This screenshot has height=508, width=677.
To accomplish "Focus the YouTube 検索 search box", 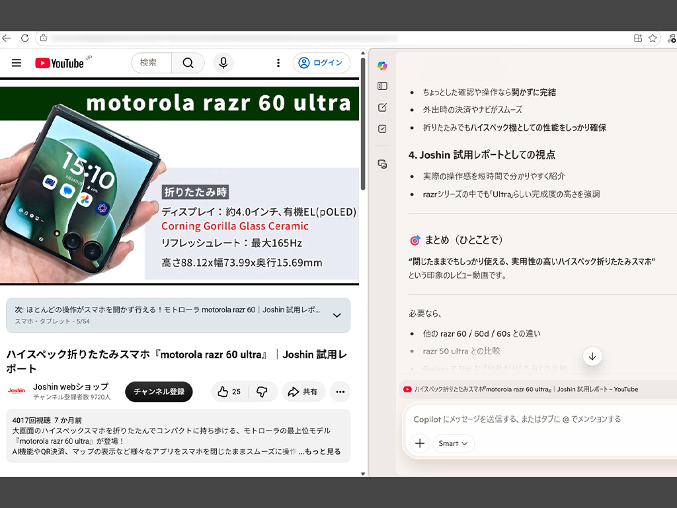I will click(151, 63).
